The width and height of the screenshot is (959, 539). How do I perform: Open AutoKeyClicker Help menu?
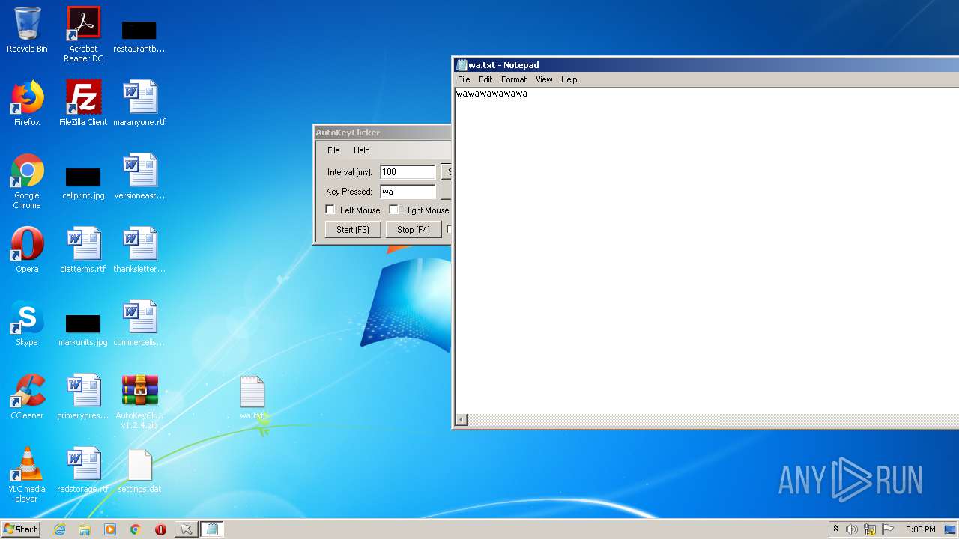(x=362, y=150)
